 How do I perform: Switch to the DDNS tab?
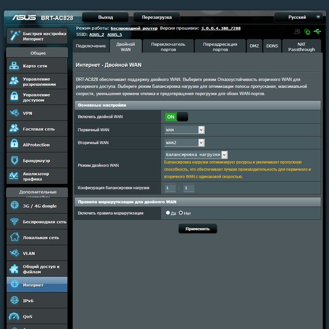coord(272,46)
